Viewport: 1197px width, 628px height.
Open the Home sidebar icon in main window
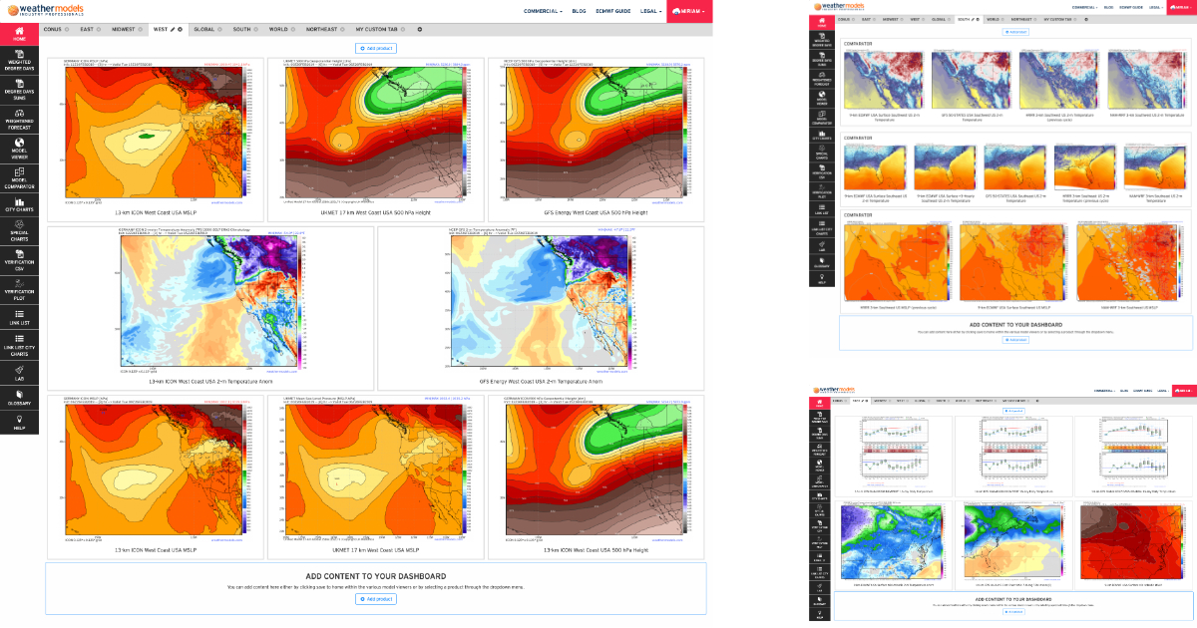coord(19,33)
